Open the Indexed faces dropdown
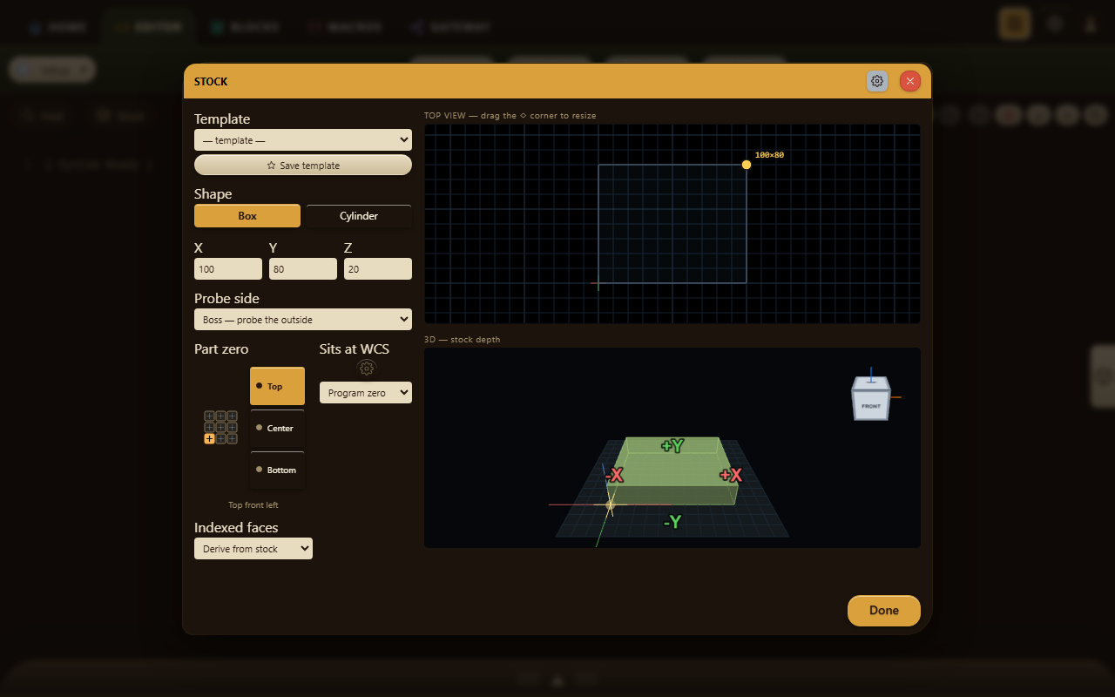This screenshot has width=1115, height=697. pyautogui.click(x=253, y=549)
